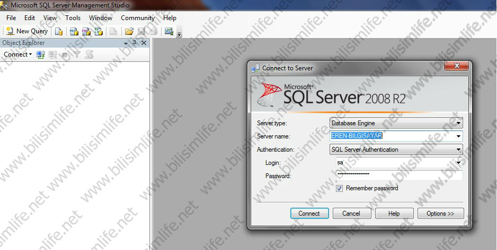Click the New Query toolbar button

pyautogui.click(x=27, y=31)
